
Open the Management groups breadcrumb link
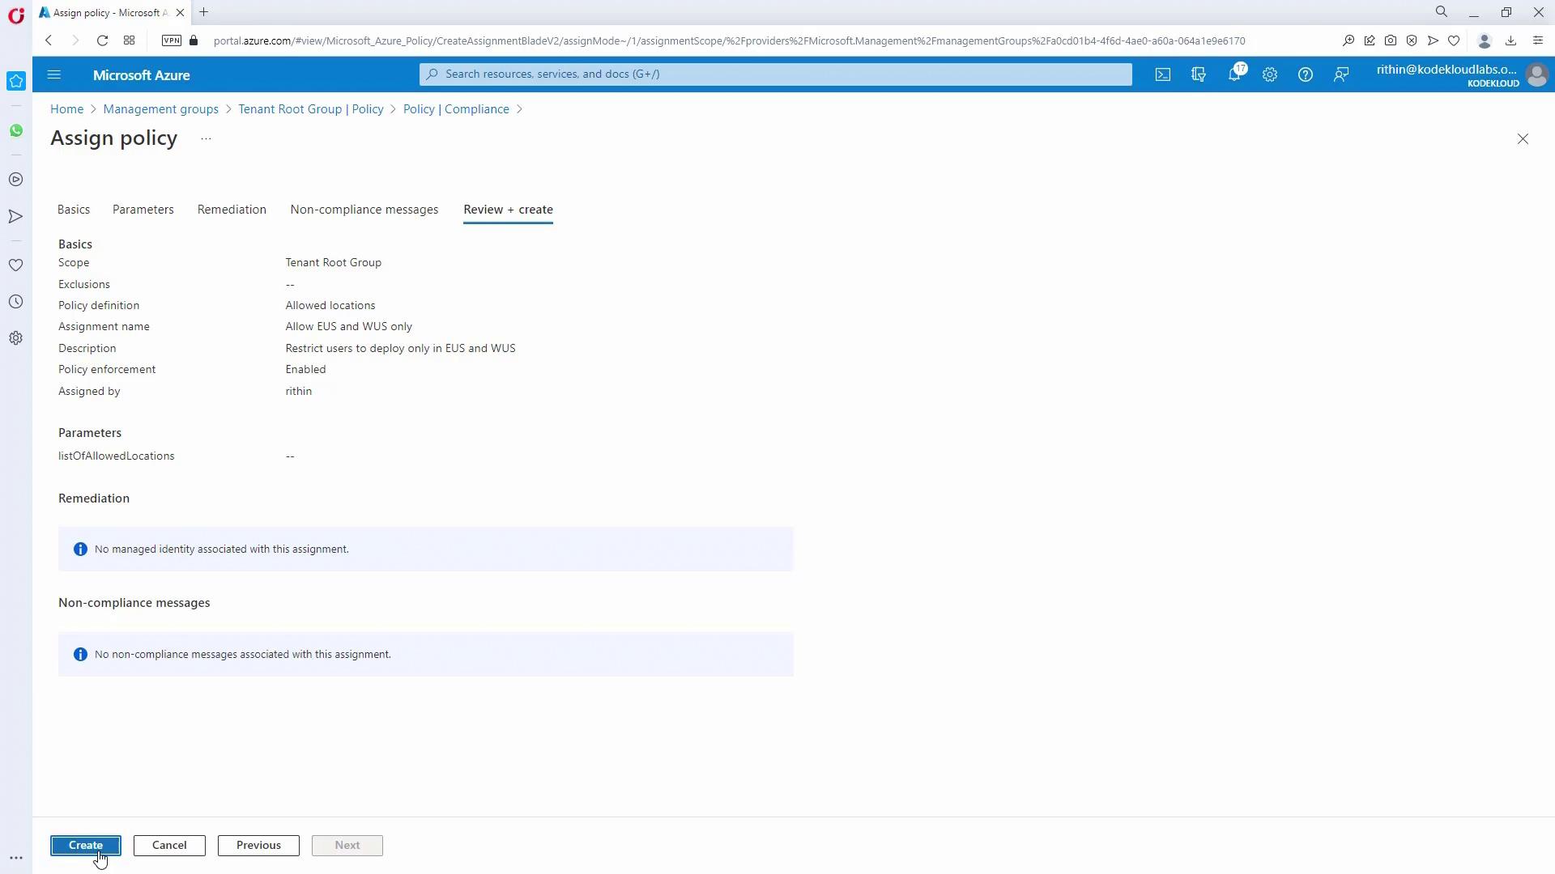160,109
